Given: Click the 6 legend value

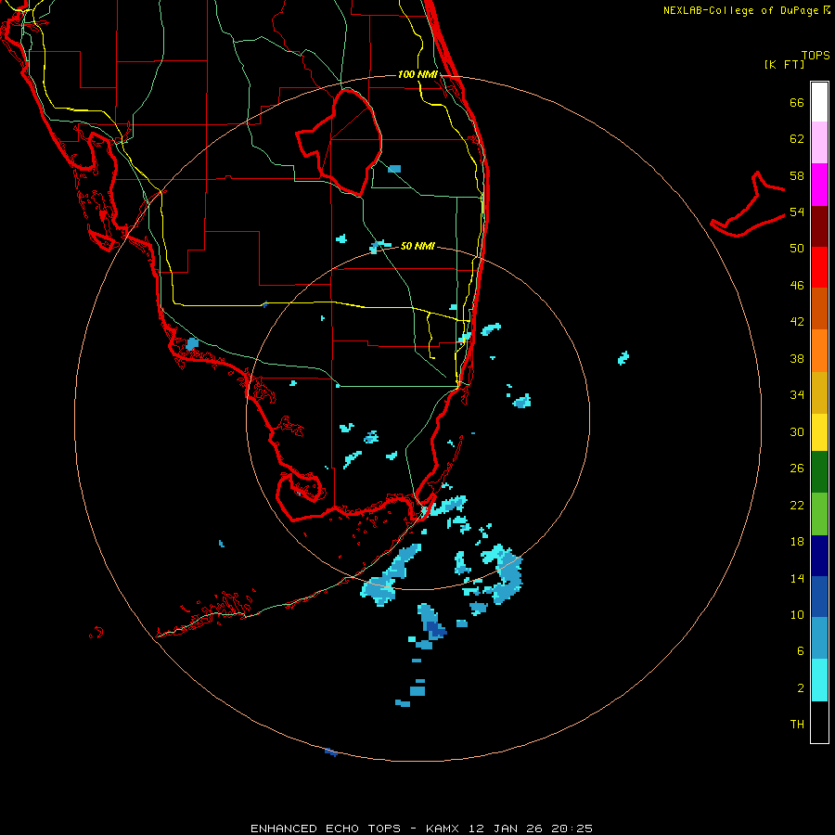Looking at the screenshot, I should click(x=801, y=651).
